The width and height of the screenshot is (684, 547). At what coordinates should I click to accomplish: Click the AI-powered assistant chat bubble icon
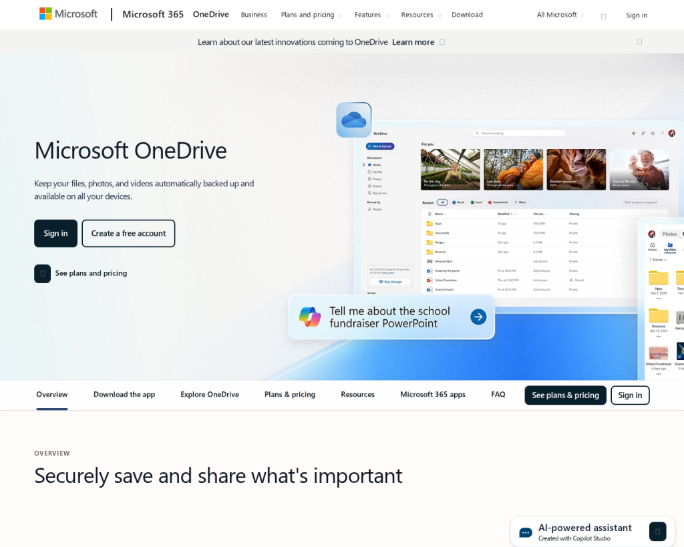point(526,532)
